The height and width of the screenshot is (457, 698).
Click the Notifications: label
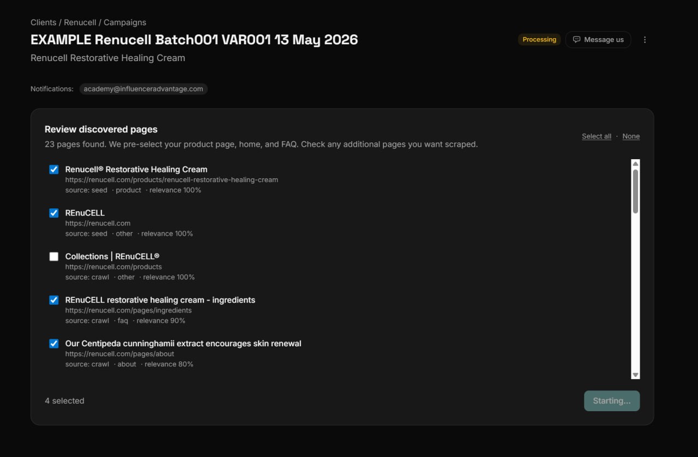tap(52, 89)
